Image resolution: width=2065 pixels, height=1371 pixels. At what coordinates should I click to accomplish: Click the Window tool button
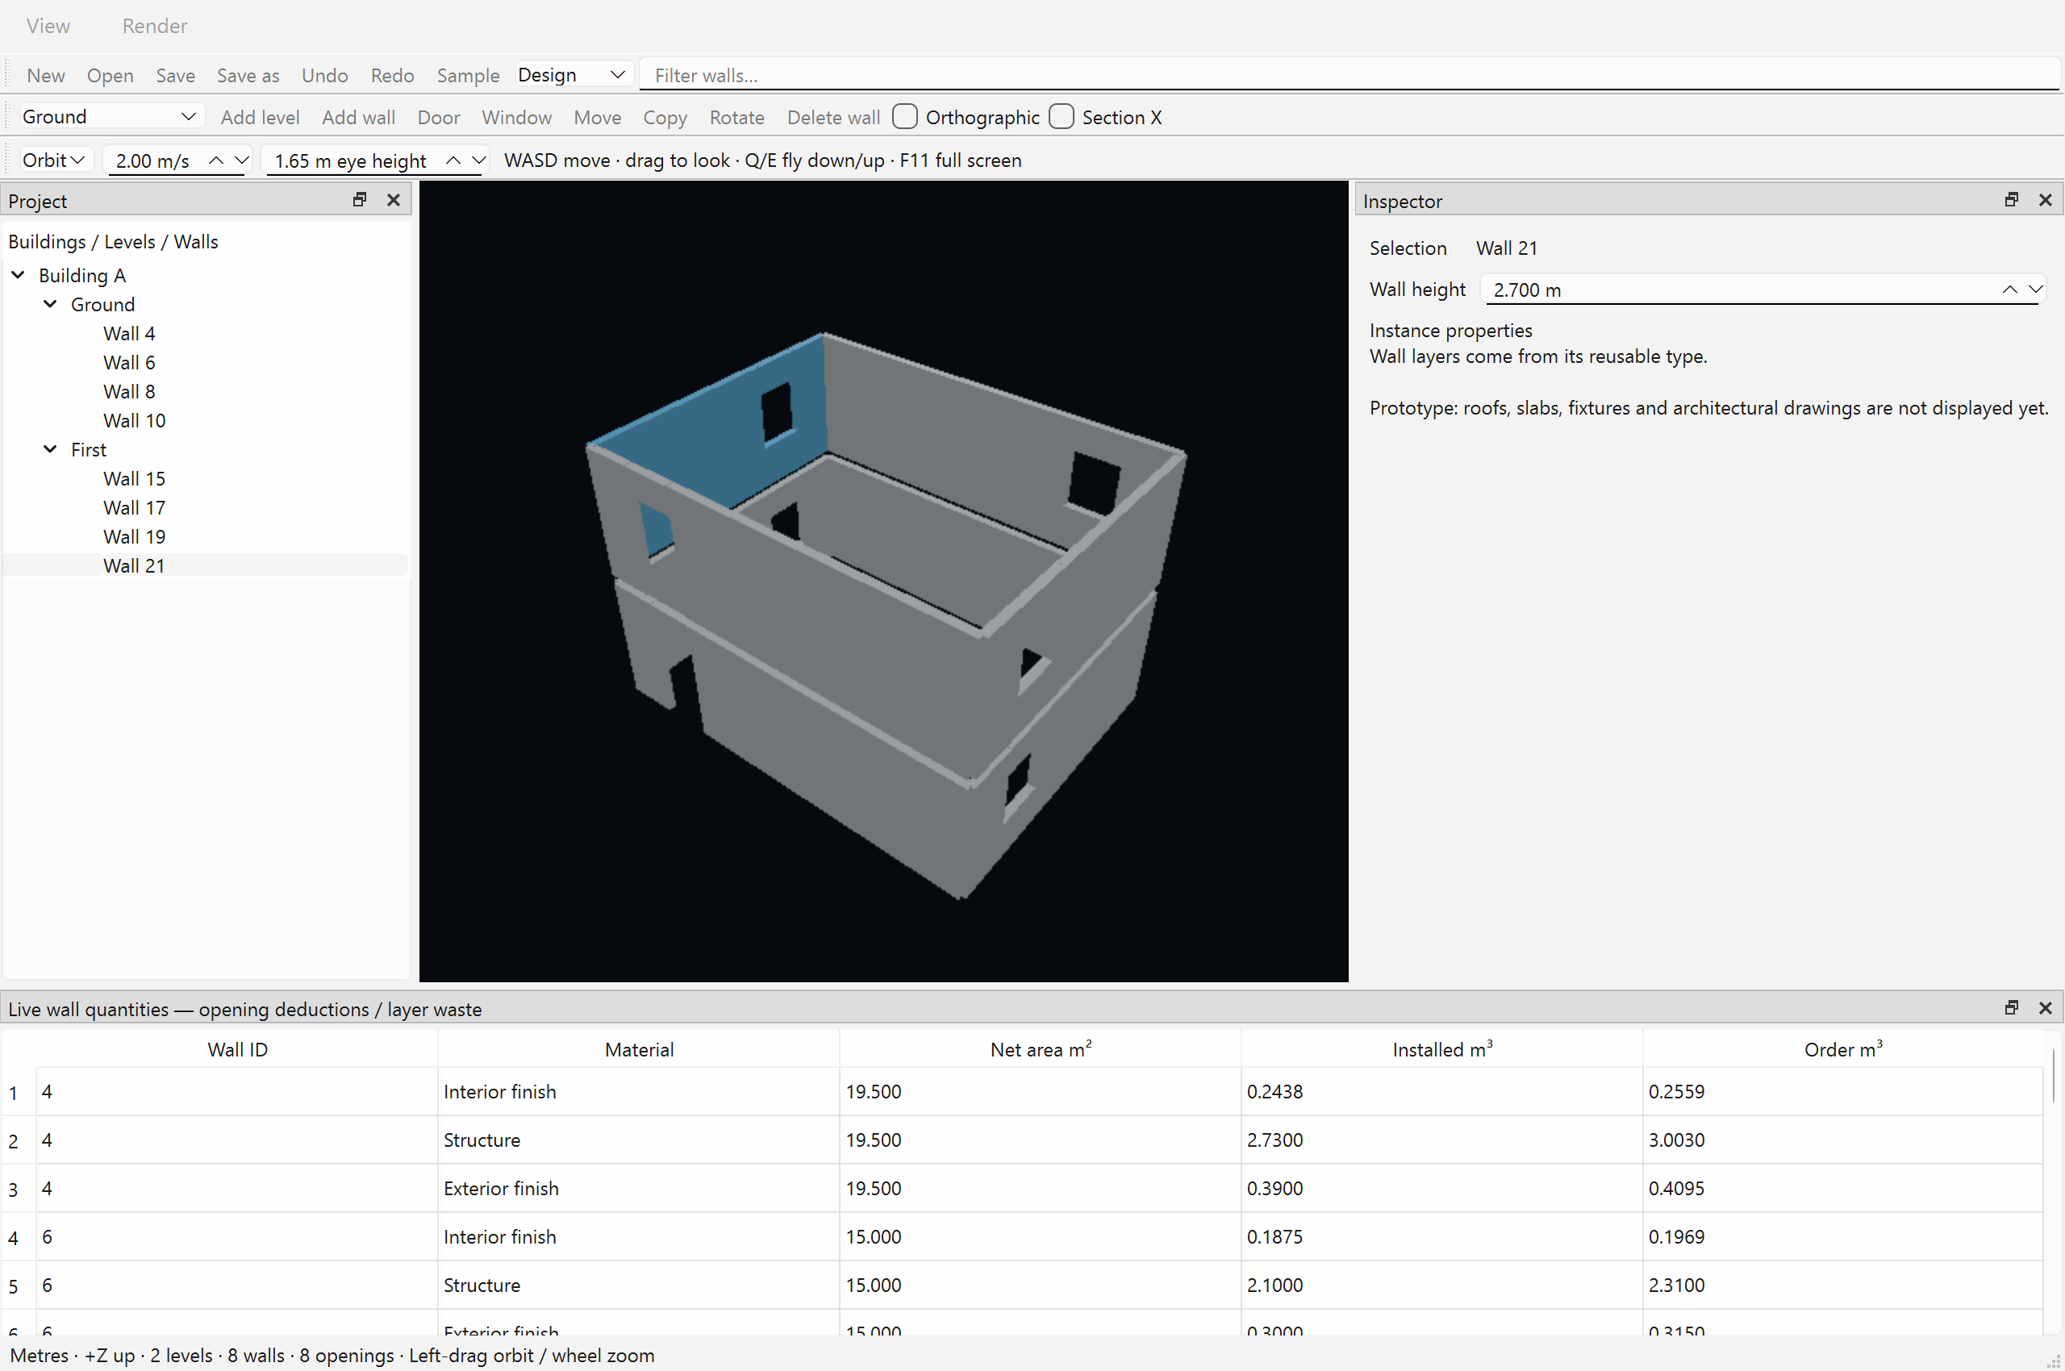(x=517, y=117)
